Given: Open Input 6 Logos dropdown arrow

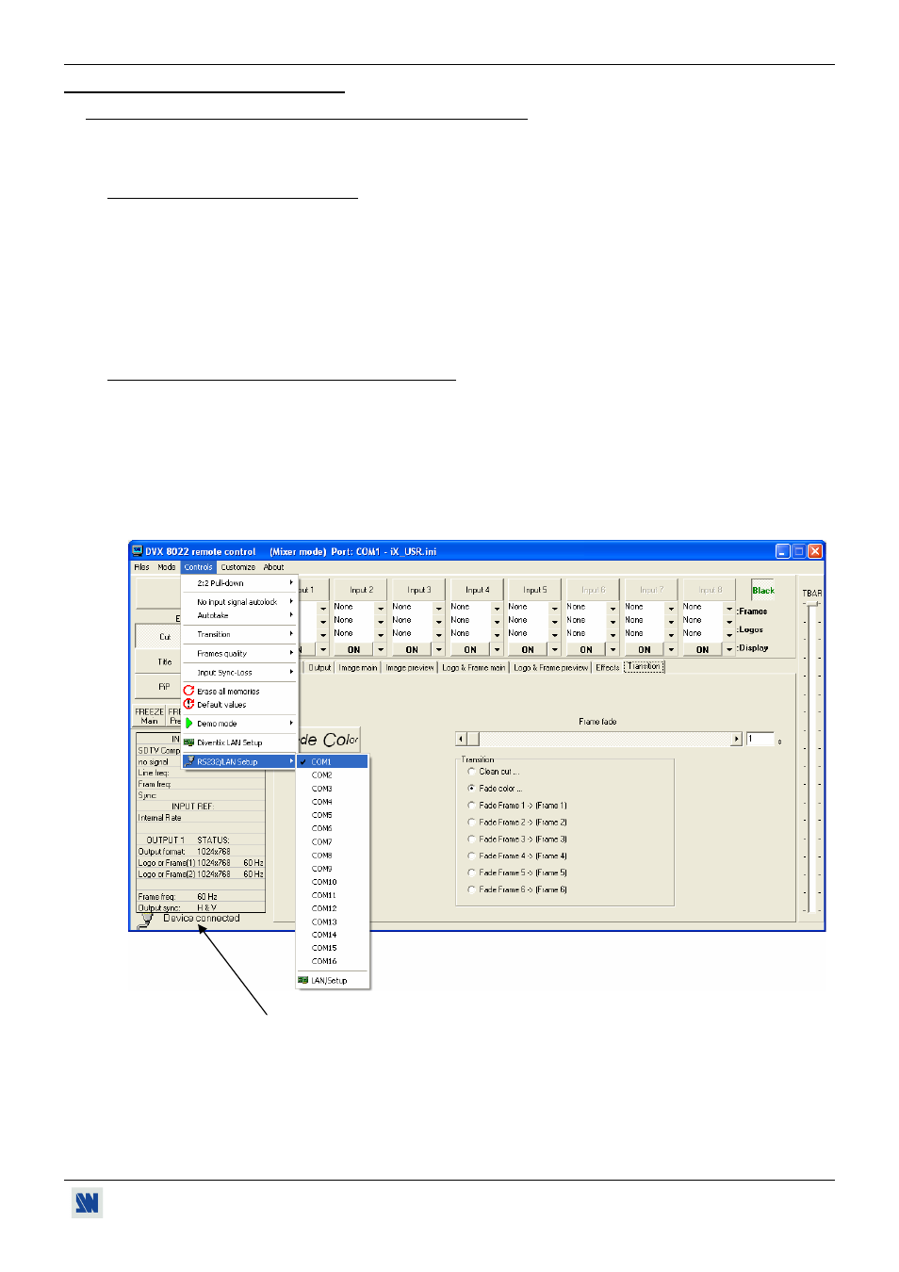Looking at the screenshot, I should (613, 621).
